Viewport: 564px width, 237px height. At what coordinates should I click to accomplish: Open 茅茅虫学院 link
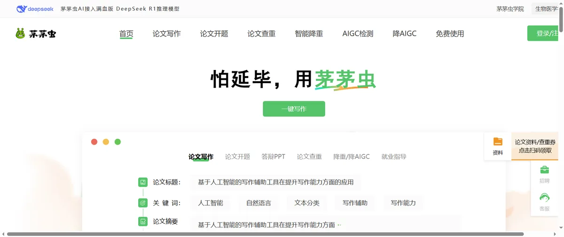(x=510, y=9)
